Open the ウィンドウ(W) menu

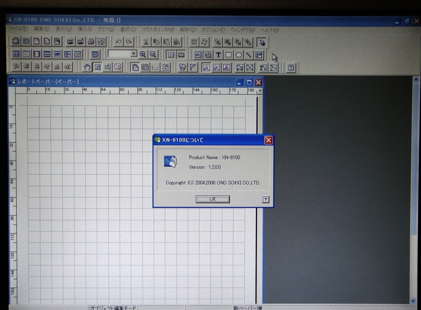tap(243, 30)
